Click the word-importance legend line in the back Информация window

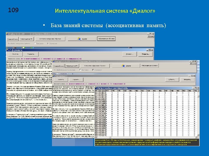(x=45, y=59)
